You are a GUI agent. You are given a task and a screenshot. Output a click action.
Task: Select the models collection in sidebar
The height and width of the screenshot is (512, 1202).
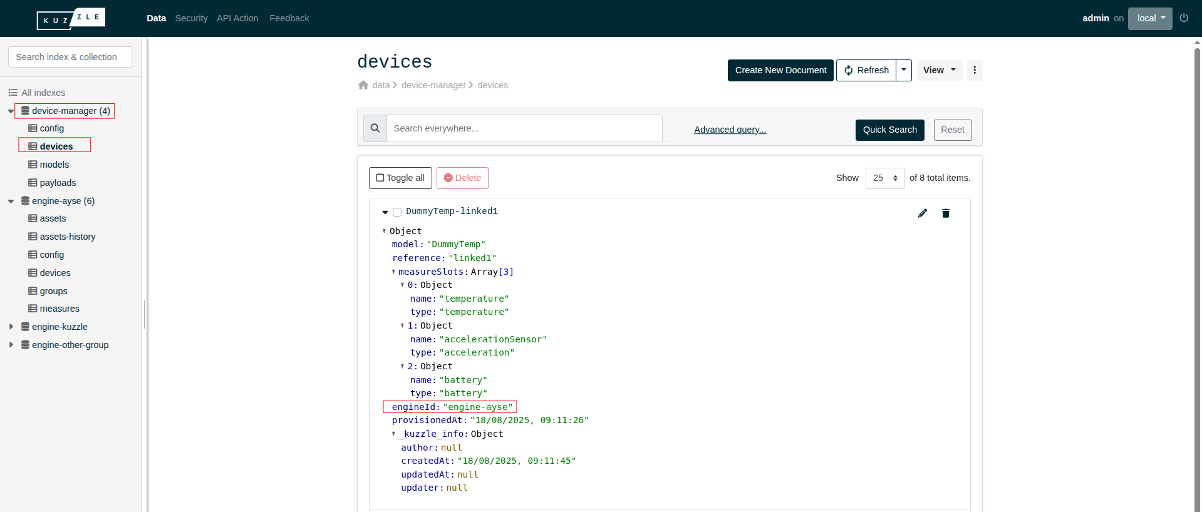click(x=54, y=165)
